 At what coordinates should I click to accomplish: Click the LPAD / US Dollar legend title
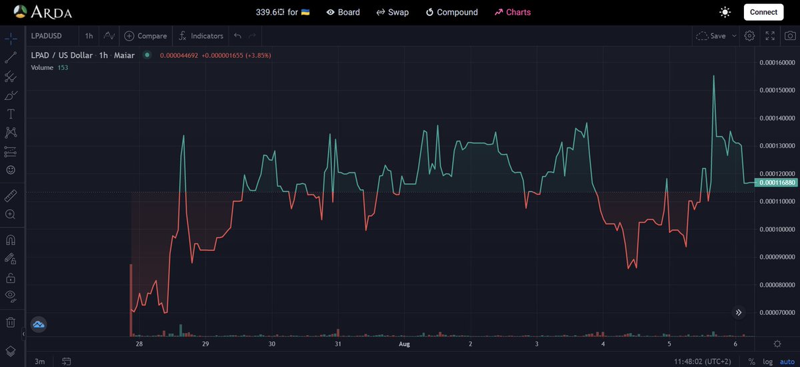63,55
